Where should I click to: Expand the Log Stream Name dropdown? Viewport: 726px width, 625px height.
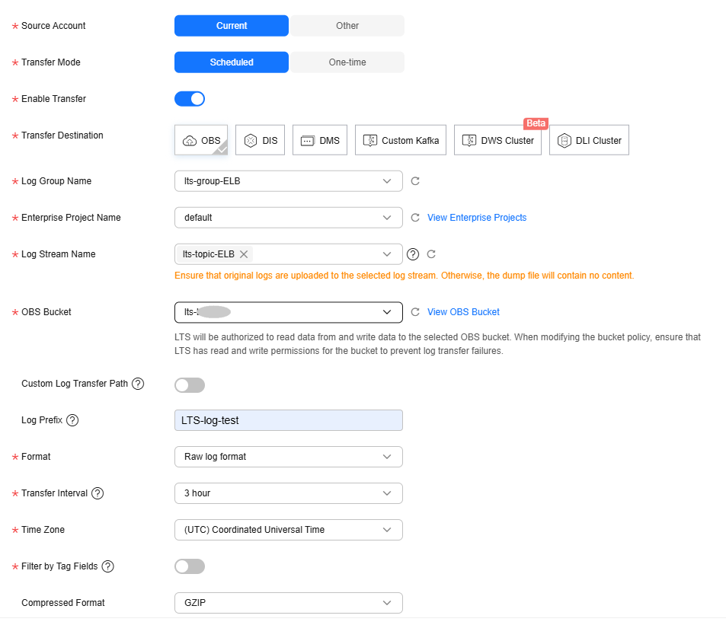(x=386, y=254)
